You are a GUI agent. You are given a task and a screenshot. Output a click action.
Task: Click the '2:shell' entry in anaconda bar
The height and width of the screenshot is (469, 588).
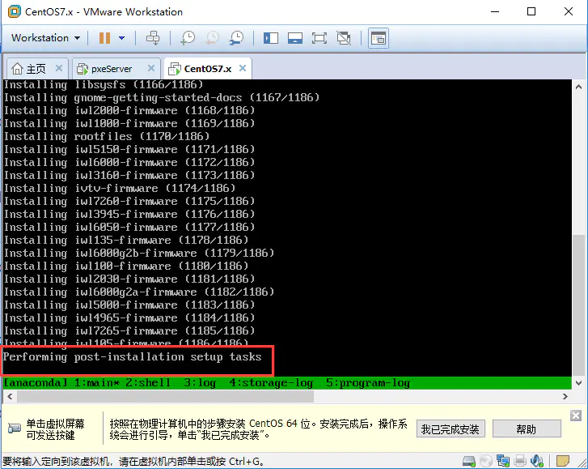pos(148,382)
